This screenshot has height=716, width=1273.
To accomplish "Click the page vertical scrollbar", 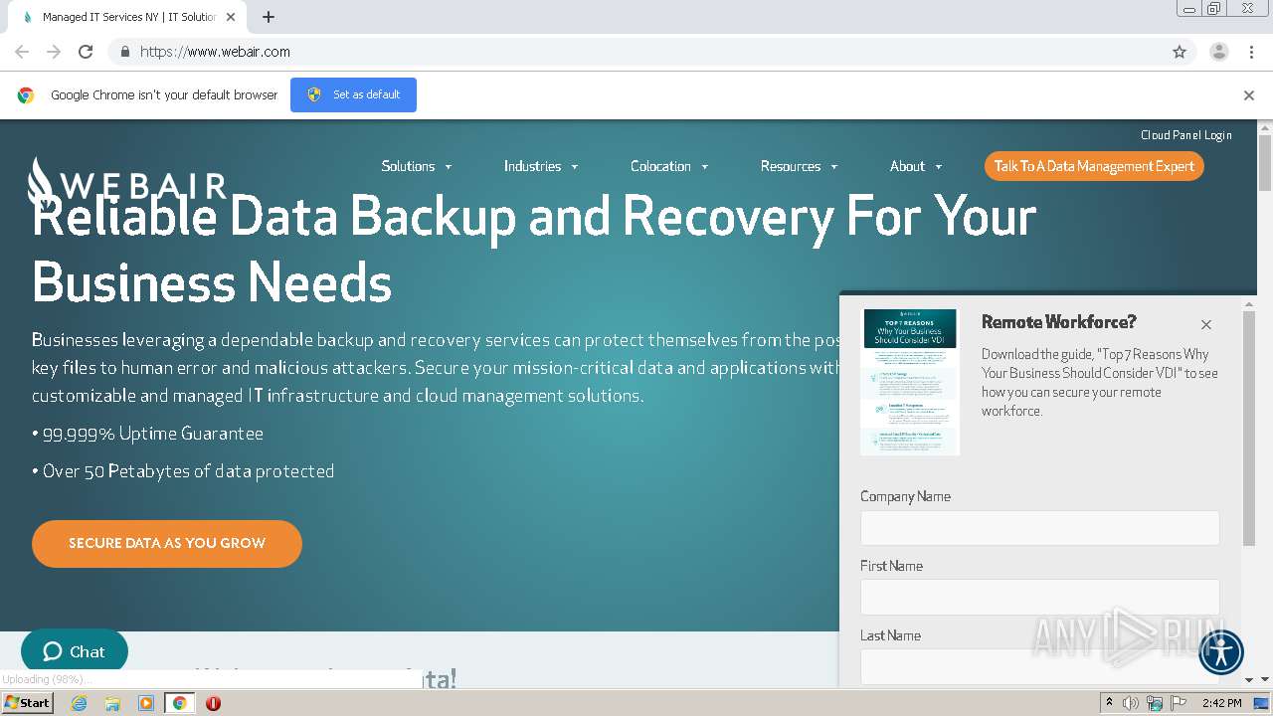I will (x=1265, y=162).
